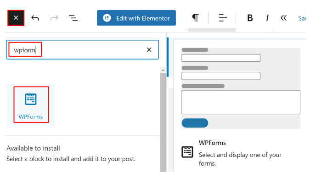Click the WPForms preview icon in description
Image resolution: width=310 pixels, height=183 pixels.
187,152
